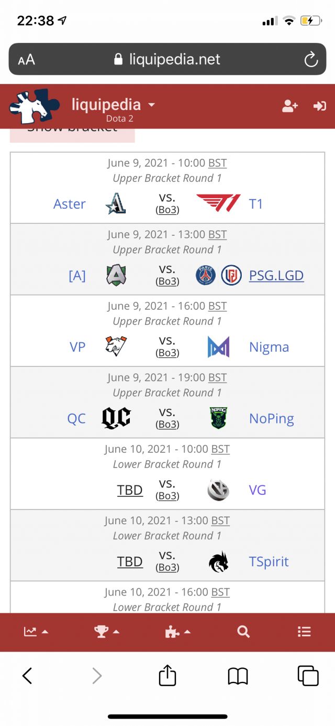The height and width of the screenshot is (726, 335).
Task: Open the Vici Gaming logo
Action: [x=218, y=490]
